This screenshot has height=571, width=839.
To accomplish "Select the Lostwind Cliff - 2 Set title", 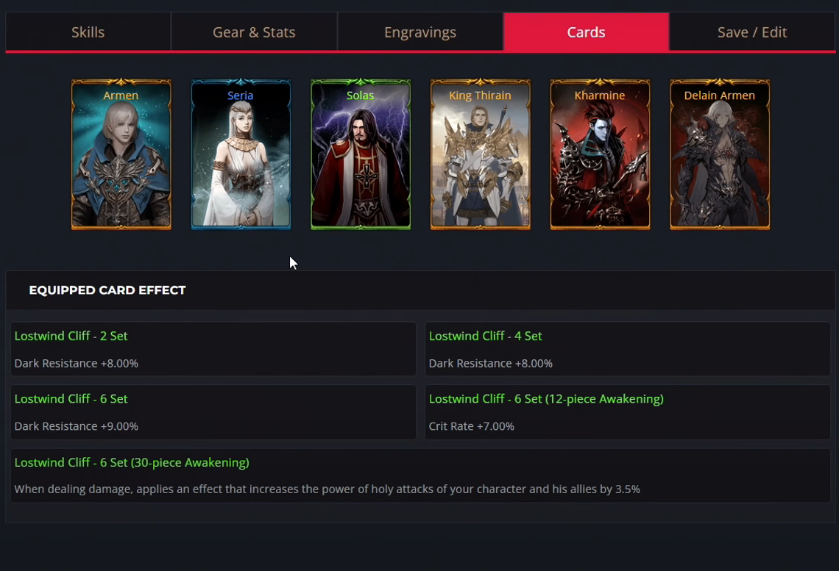I will coord(71,336).
